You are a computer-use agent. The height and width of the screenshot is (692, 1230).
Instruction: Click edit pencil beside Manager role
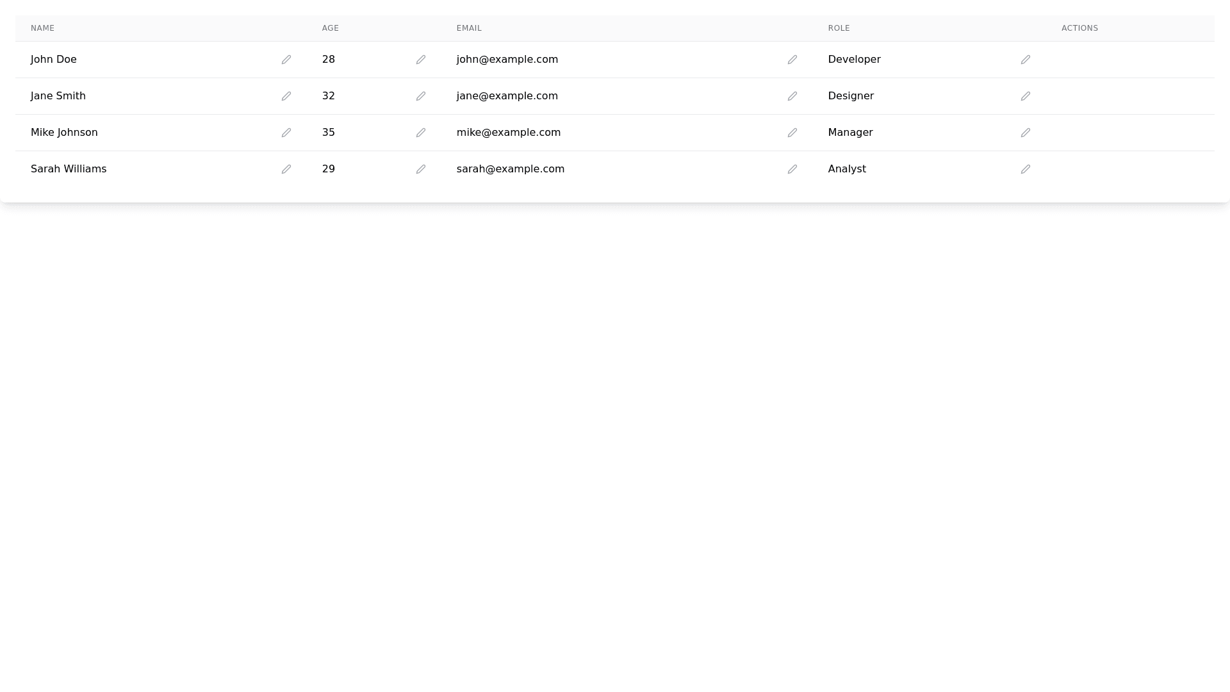(1026, 133)
